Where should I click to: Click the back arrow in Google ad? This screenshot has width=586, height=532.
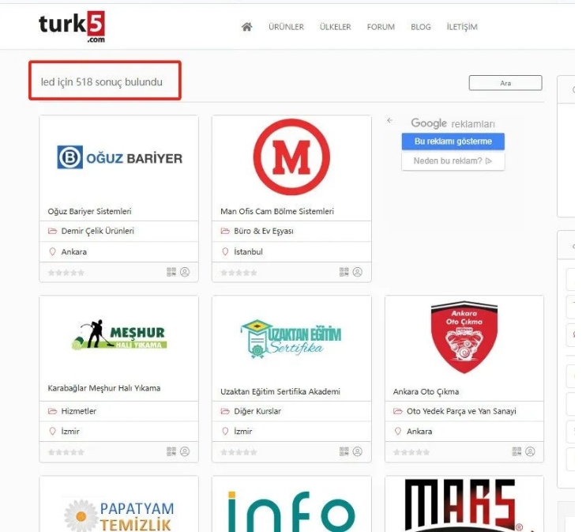click(390, 120)
